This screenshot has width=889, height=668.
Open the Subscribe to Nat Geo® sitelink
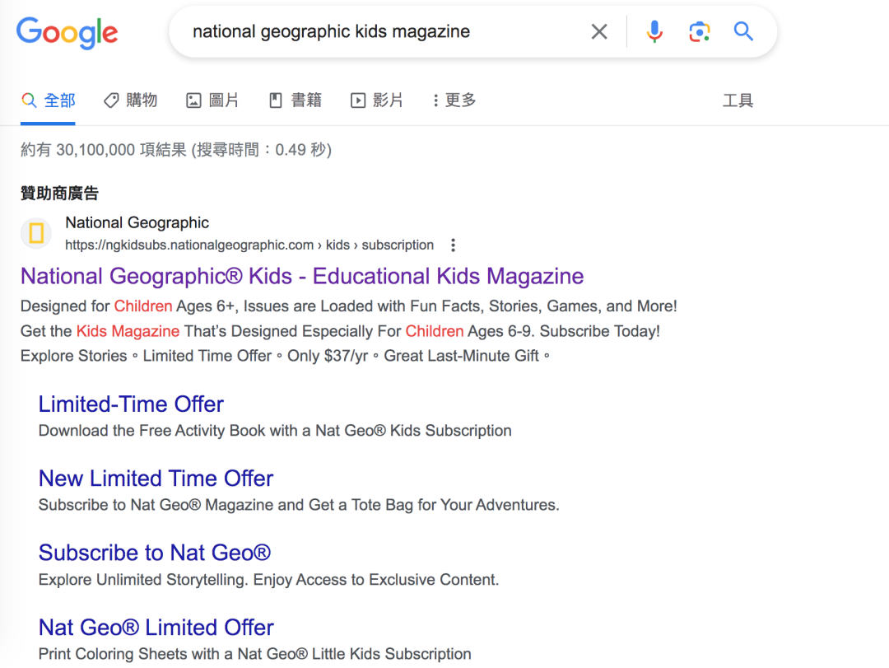155,553
